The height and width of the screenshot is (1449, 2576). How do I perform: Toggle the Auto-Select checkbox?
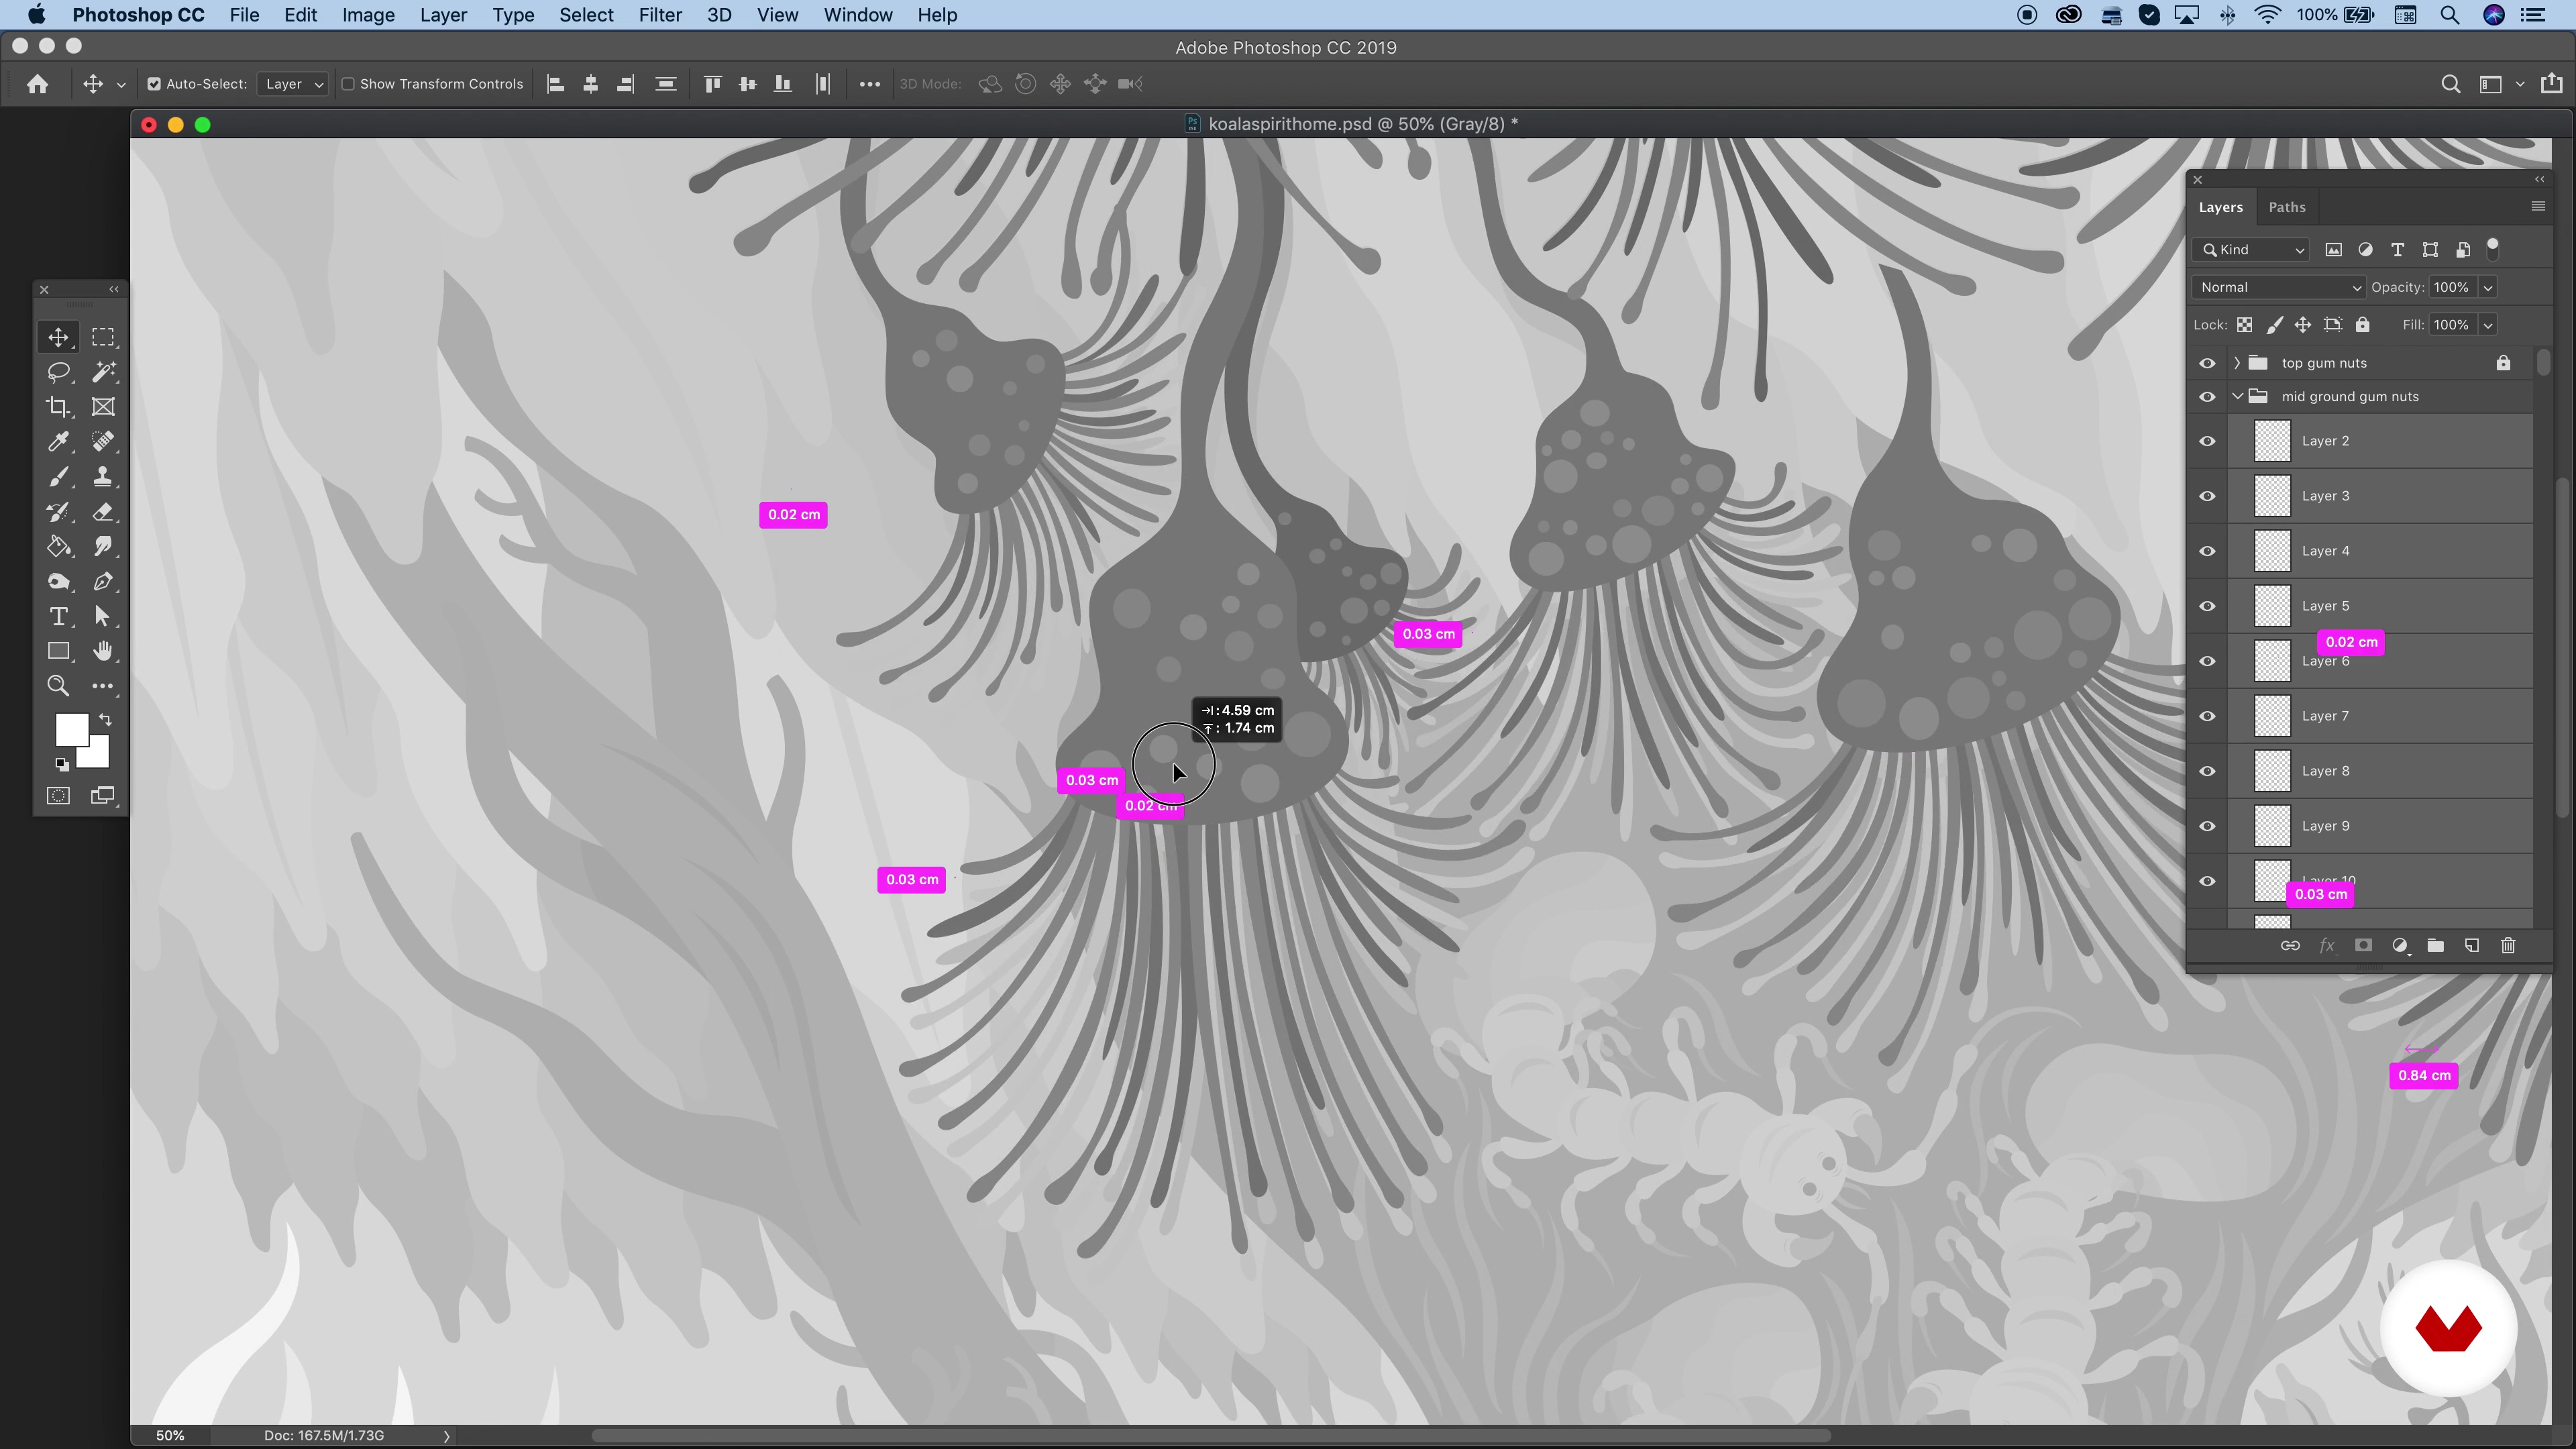tap(154, 84)
